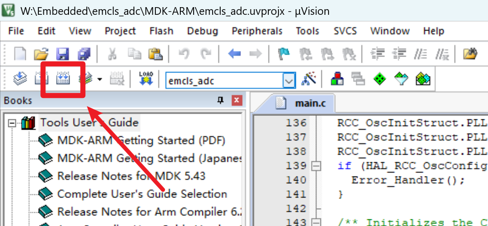Open Manage Run-Time Environment green diamond

point(380,79)
